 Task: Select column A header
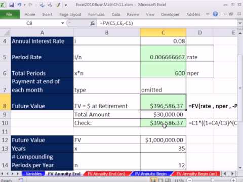(42, 32)
